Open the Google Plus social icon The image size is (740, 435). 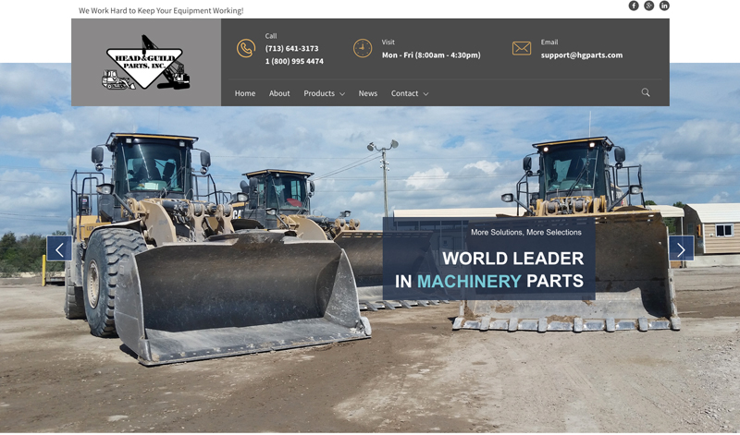(x=649, y=6)
